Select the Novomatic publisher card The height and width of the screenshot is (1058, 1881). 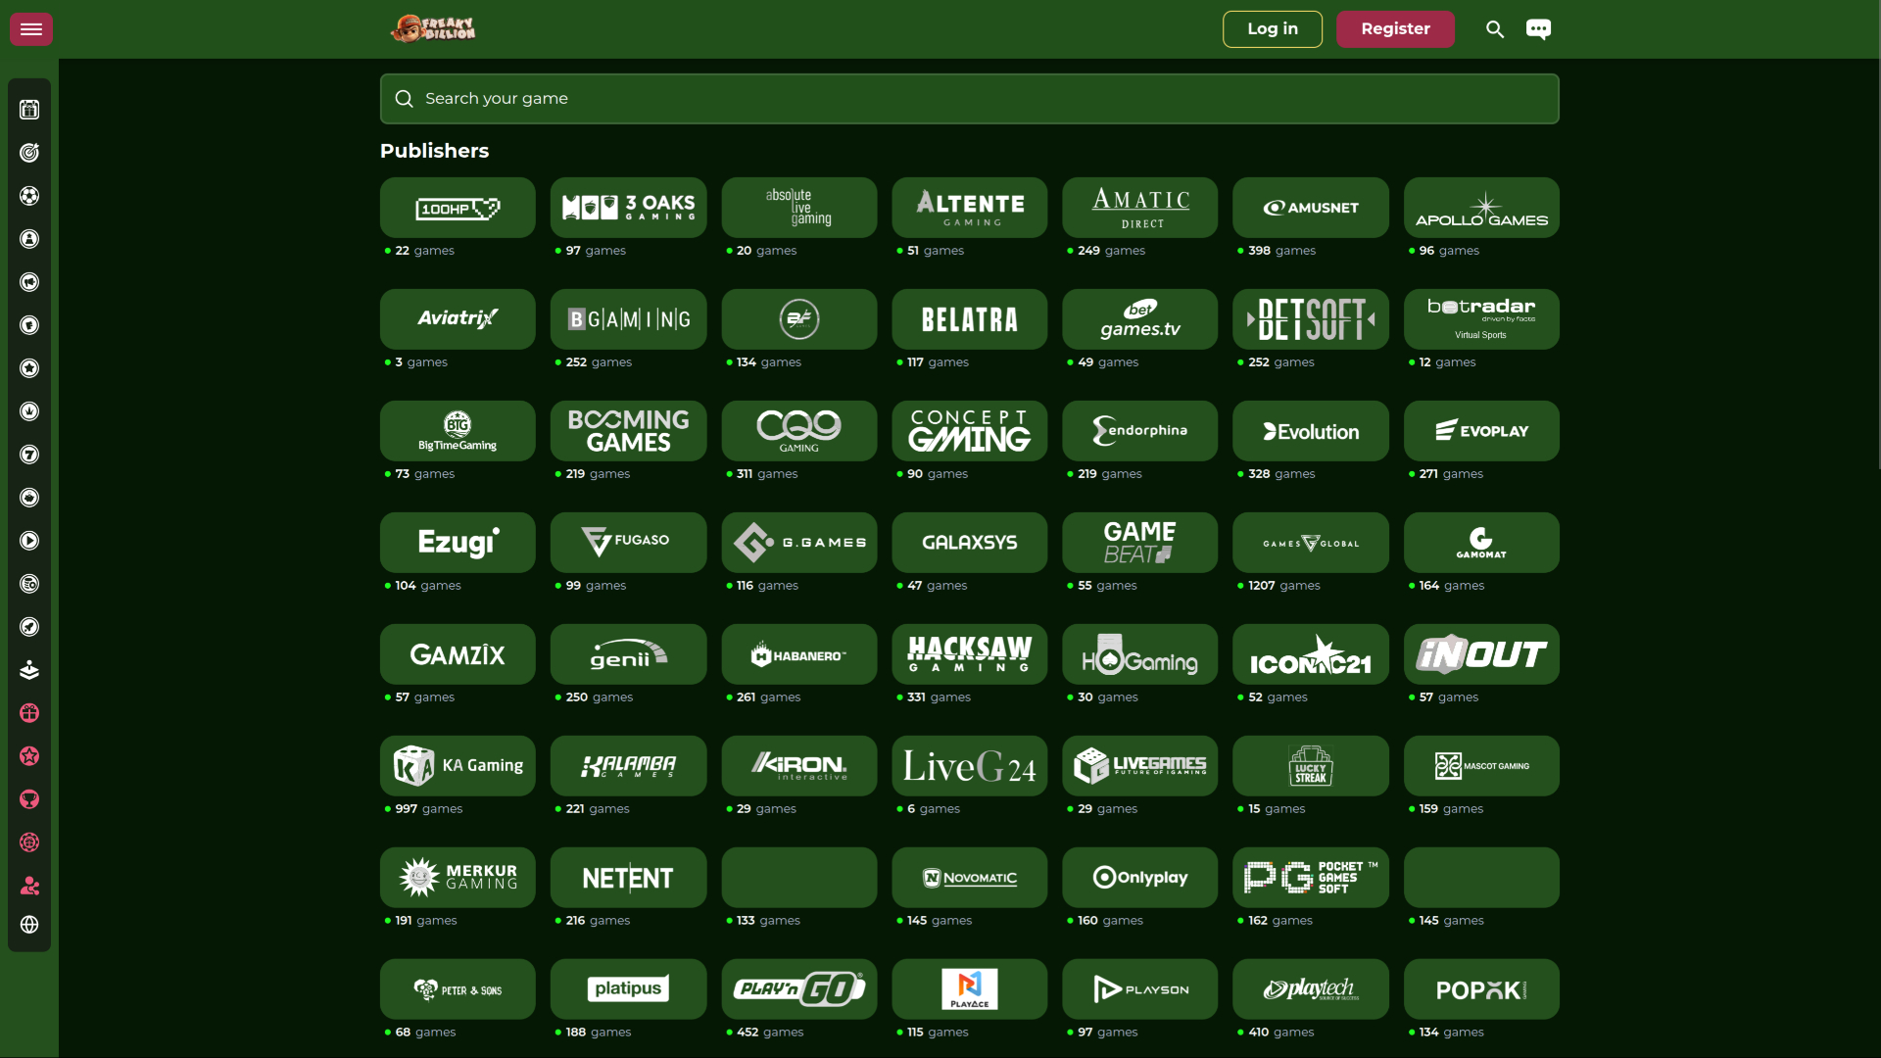pyautogui.click(x=969, y=878)
